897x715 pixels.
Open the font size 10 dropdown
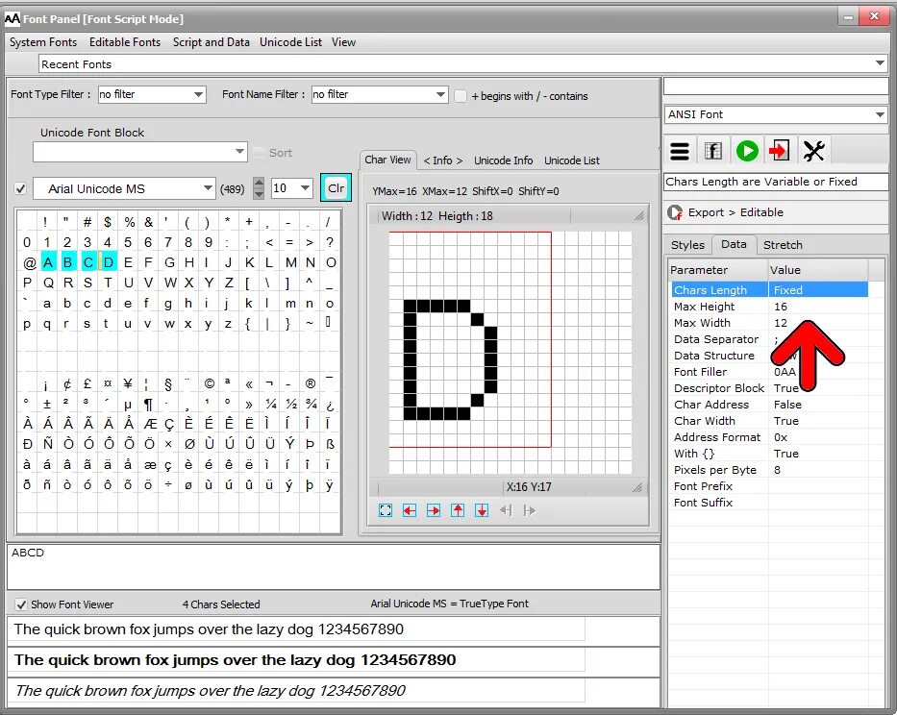(x=306, y=188)
